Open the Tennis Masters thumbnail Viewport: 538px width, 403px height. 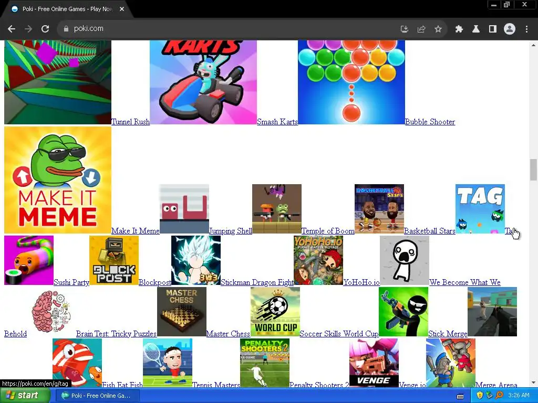click(168, 363)
